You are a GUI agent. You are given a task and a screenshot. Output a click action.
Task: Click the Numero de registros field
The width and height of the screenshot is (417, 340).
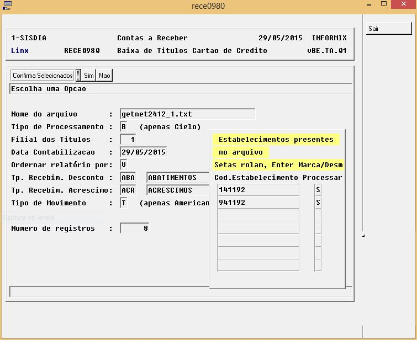pos(135,229)
